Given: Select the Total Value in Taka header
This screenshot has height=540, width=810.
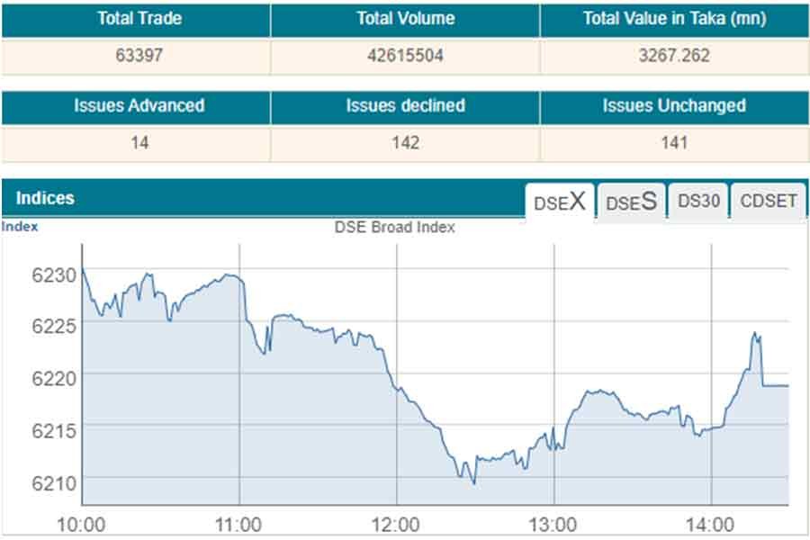Looking at the screenshot, I should pyautogui.click(x=674, y=18).
